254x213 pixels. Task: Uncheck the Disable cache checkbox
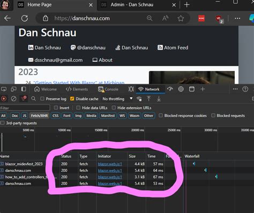tap(72, 98)
